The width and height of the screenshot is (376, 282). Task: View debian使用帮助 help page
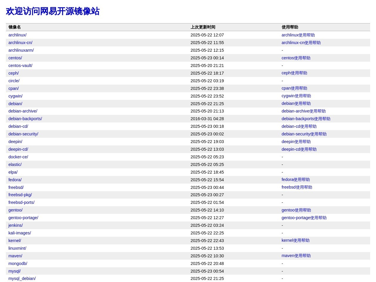coord(296,103)
